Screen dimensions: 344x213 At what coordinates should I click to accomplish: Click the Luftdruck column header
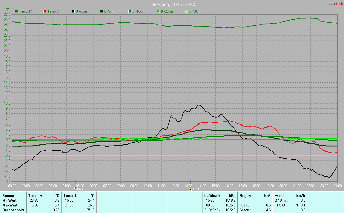(x=212, y=196)
